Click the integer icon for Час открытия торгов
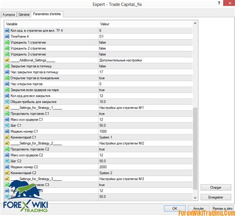This screenshot has height=216, width=235. coord(7,84)
